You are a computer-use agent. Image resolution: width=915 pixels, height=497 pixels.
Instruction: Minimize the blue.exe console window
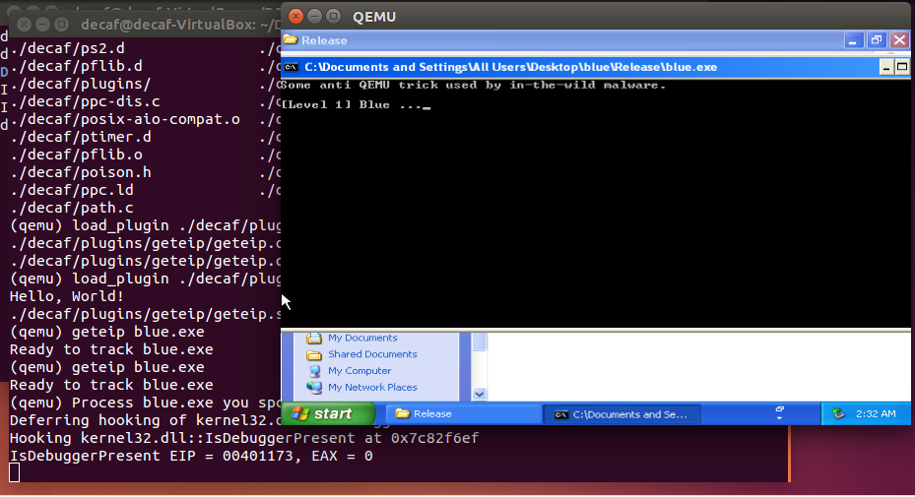(885, 67)
